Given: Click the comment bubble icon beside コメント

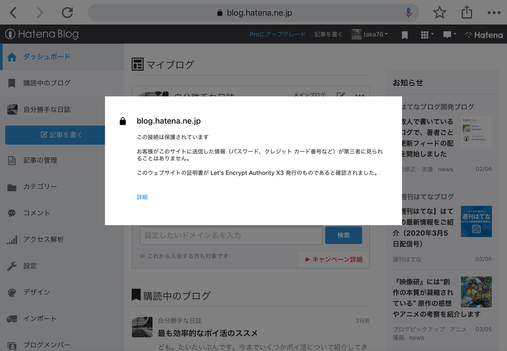Looking at the screenshot, I should click(x=12, y=214).
